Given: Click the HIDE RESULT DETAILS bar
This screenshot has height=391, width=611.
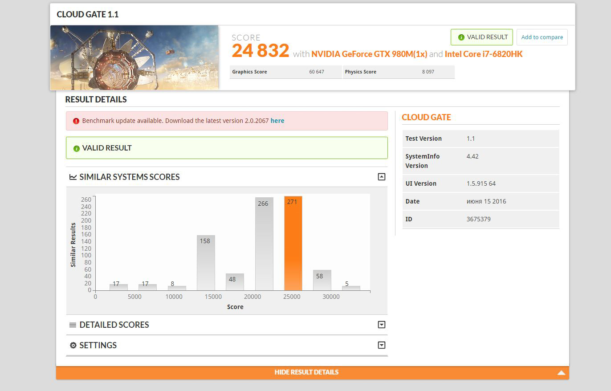Looking at the screenshot, I should [x=312, y=372].
